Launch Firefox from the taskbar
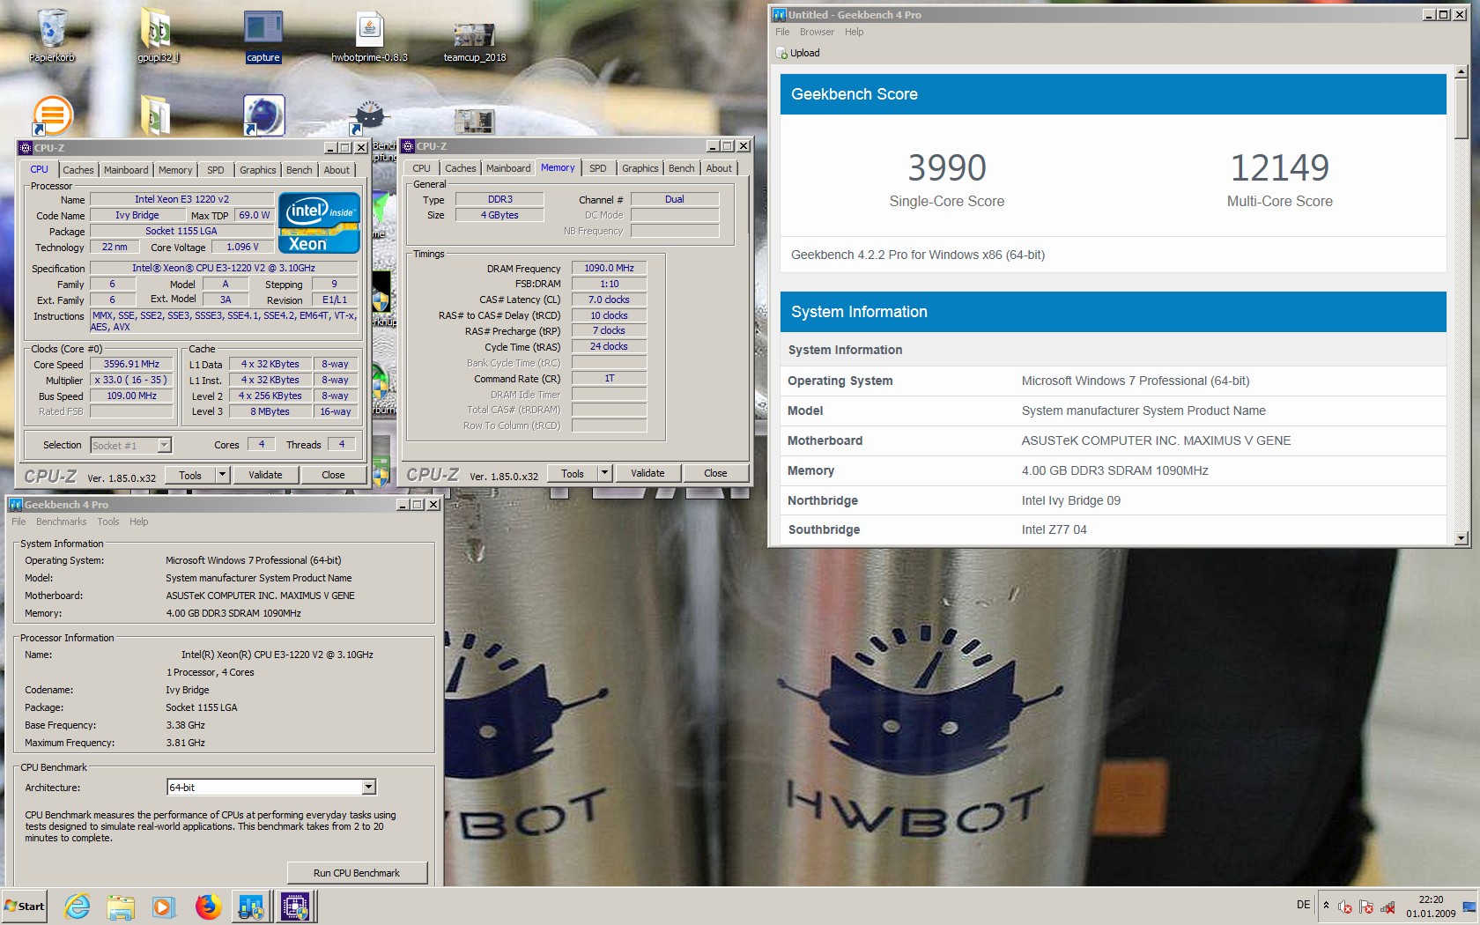This screenshot has height=925, width=1480. click(x=208, y=906)
